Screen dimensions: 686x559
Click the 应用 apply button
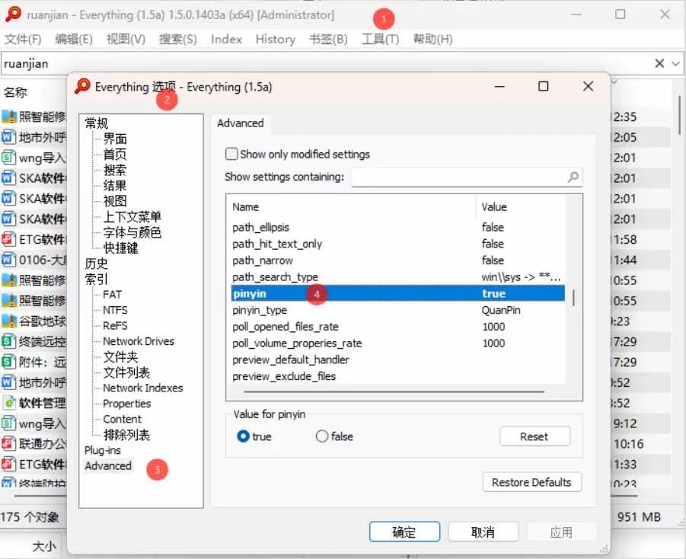(x=561, y=532)
